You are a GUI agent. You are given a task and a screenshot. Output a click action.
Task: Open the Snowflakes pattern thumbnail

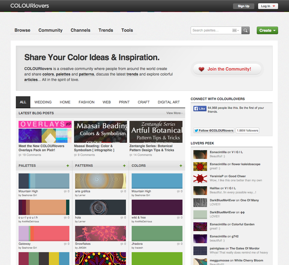pyautogui.click(x=101, y=234)
